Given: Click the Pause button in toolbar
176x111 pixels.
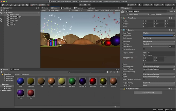Looking at the screenshot, I should pyautogui.click(x=85, y=5).
